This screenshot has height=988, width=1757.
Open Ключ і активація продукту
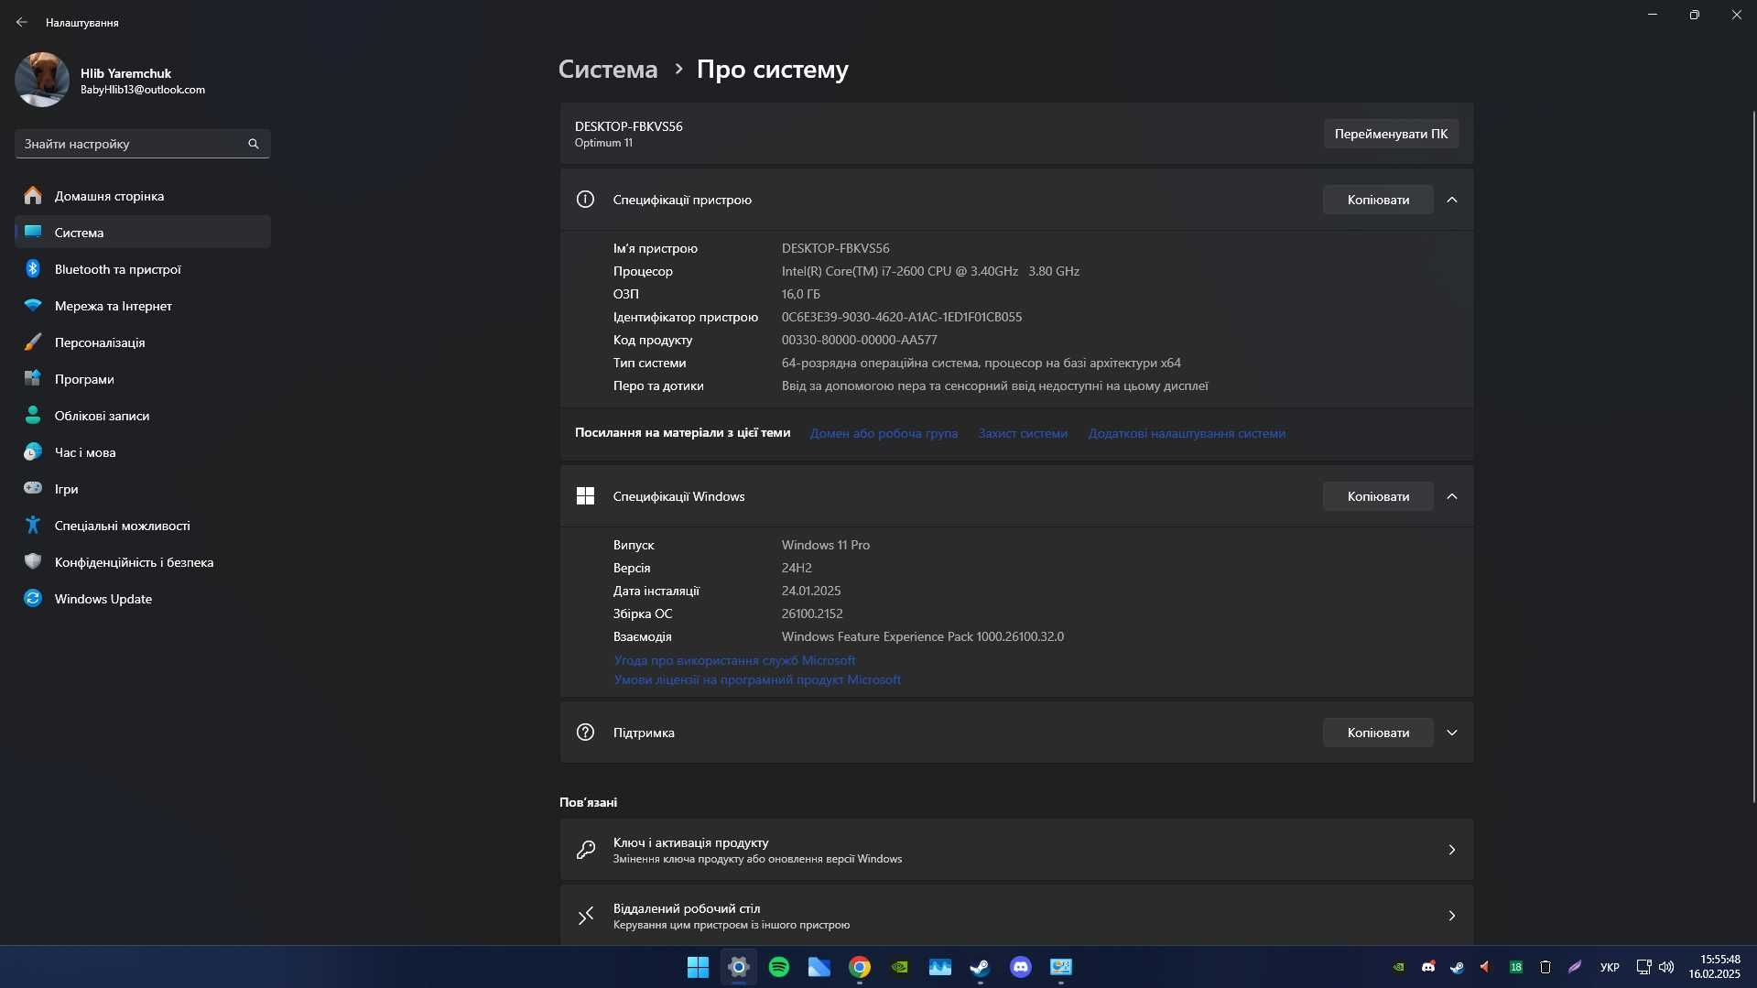[x=1016, y=850]
